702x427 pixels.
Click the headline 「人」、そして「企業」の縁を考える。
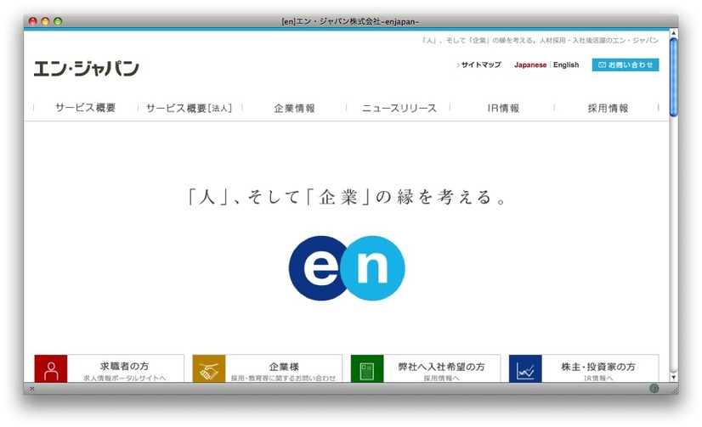click(x=347, y=197)
